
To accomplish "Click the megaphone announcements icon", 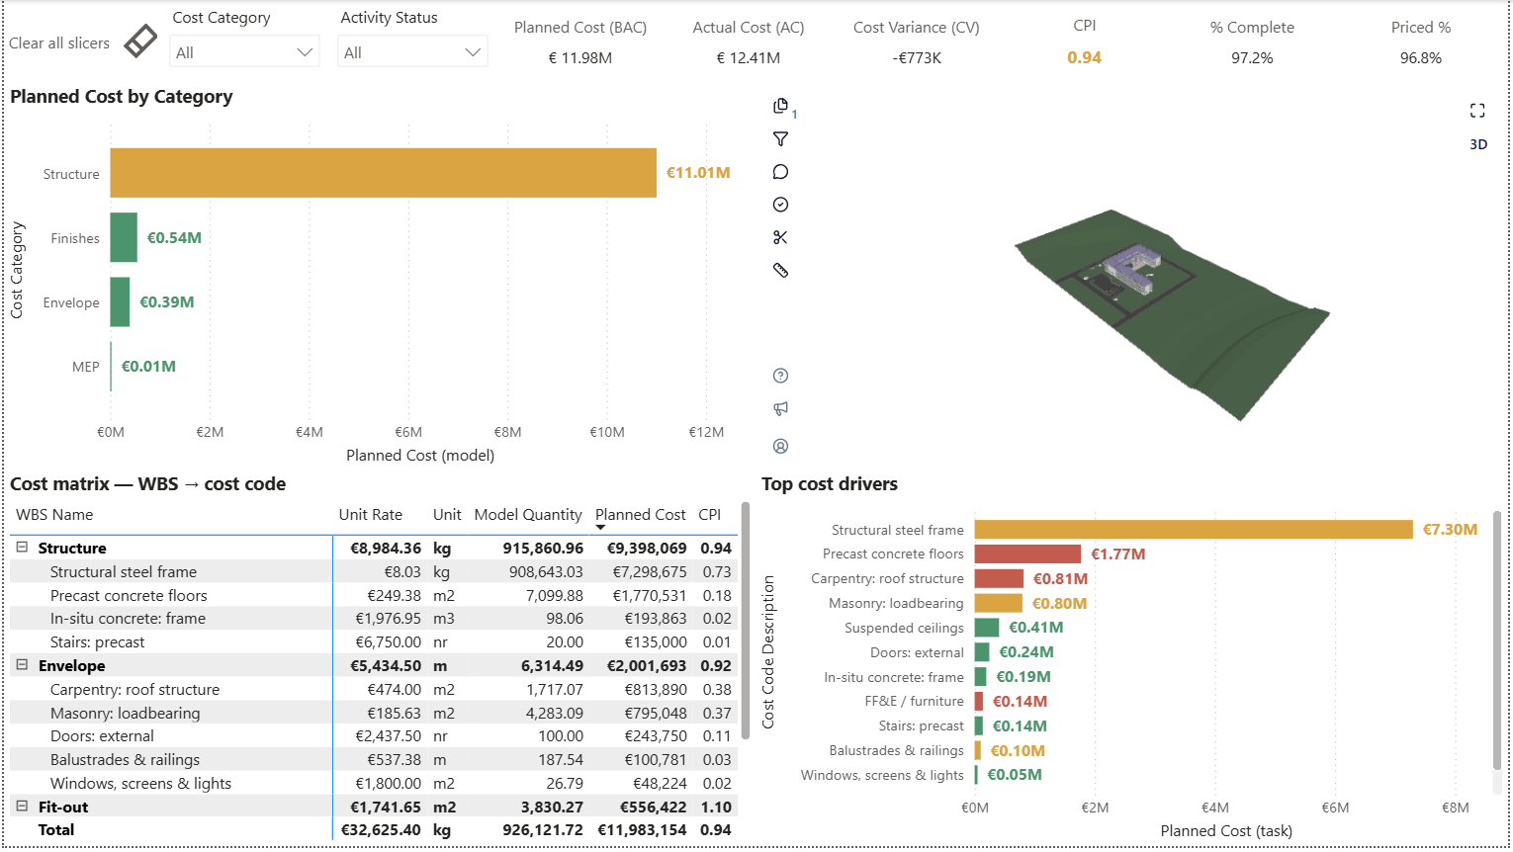I will [x=781, y=408].
